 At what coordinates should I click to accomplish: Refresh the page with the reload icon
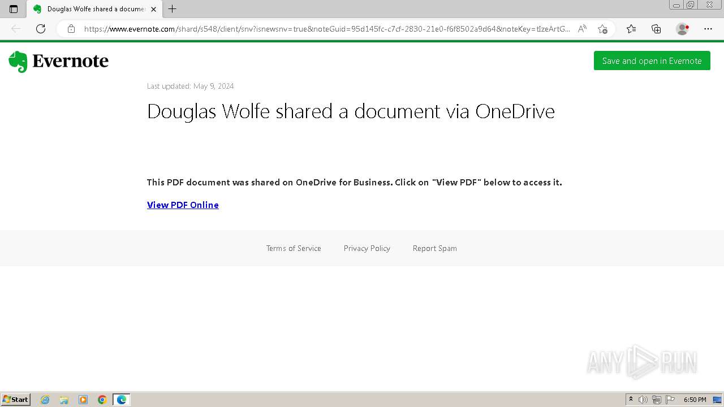[41, 29]
